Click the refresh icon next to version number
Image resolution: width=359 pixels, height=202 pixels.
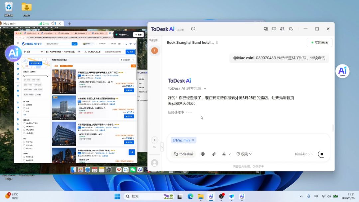[x=193, y=29]
